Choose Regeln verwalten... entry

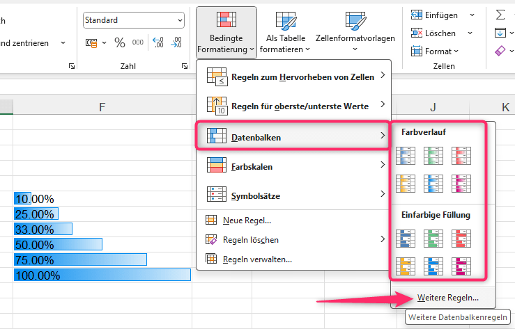(293, 259)
